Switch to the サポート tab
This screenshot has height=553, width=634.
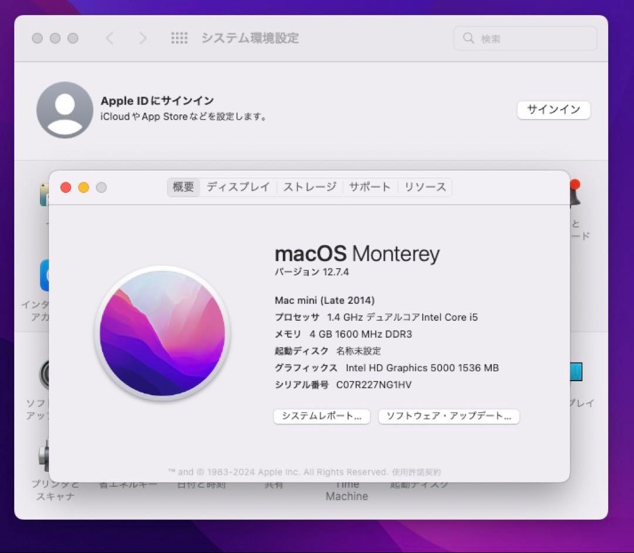pos(370,186)
